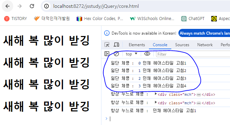
Task: Reload the core.html page
Action: coord(32,6)
